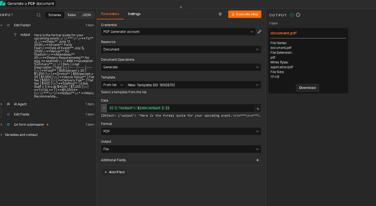Click the cube icon beside Execute step

pyautogui.click(x=220, y=14)
